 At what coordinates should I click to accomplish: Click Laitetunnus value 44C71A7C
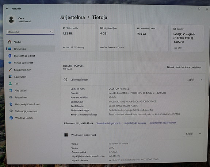[132, 102]
